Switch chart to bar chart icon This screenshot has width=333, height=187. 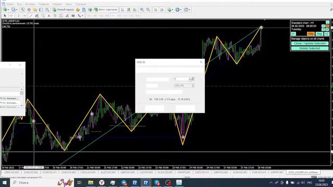click(x=123, y=9)
